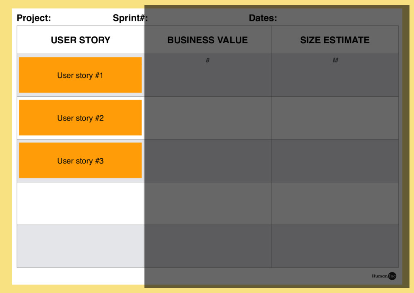Click the Project field label

pos(34,18)
